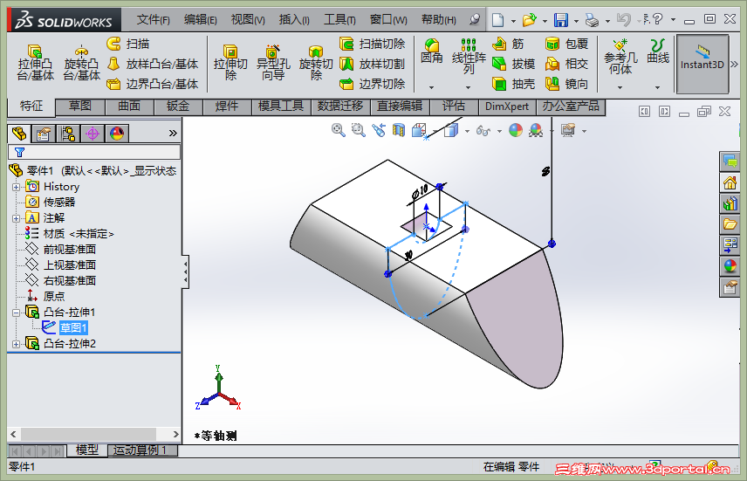Viewport: 747px width, 481px height.
Task: Open the hide/show items glasses dropdown
Action: pyautogui.click(x=500, y=131)
